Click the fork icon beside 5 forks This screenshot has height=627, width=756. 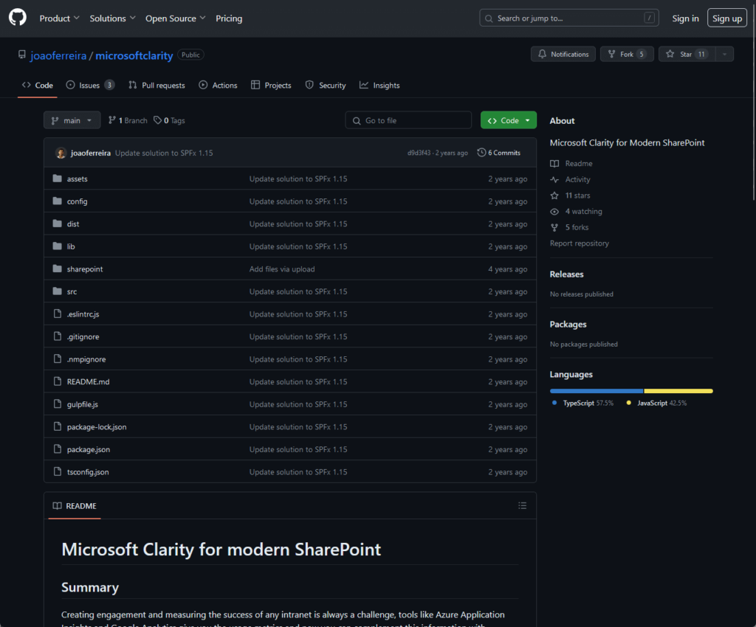point(554,227)
